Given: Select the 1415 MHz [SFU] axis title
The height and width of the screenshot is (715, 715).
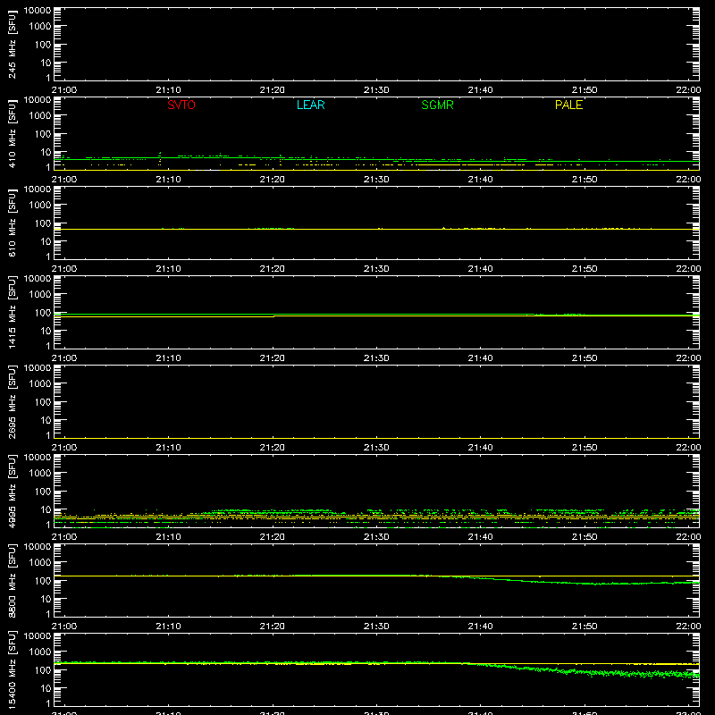Looking at the screenshot, I should click(x=12, y=312).
